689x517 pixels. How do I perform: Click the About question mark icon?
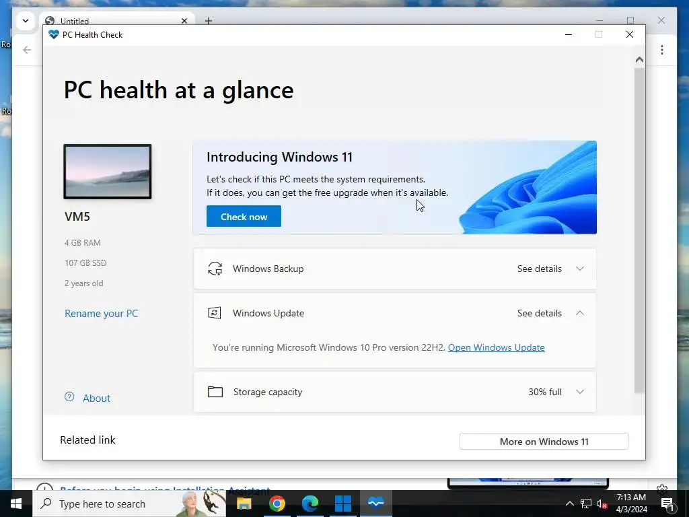(69, 397)
